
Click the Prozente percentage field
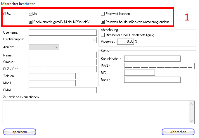[126, 42]
